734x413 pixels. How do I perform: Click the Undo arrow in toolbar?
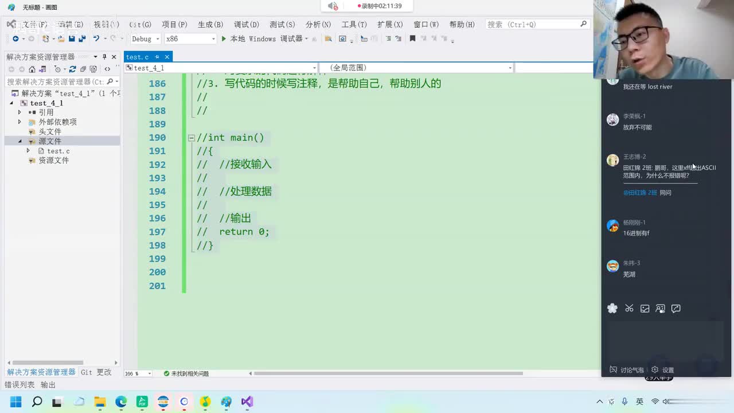(96, 38)
